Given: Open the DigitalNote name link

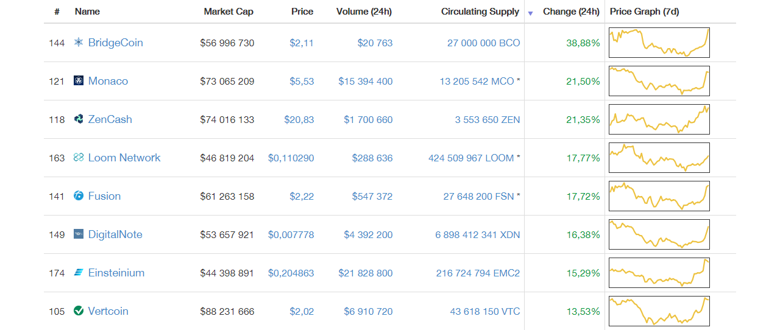Looking at the screenshot, I should 115,234.
